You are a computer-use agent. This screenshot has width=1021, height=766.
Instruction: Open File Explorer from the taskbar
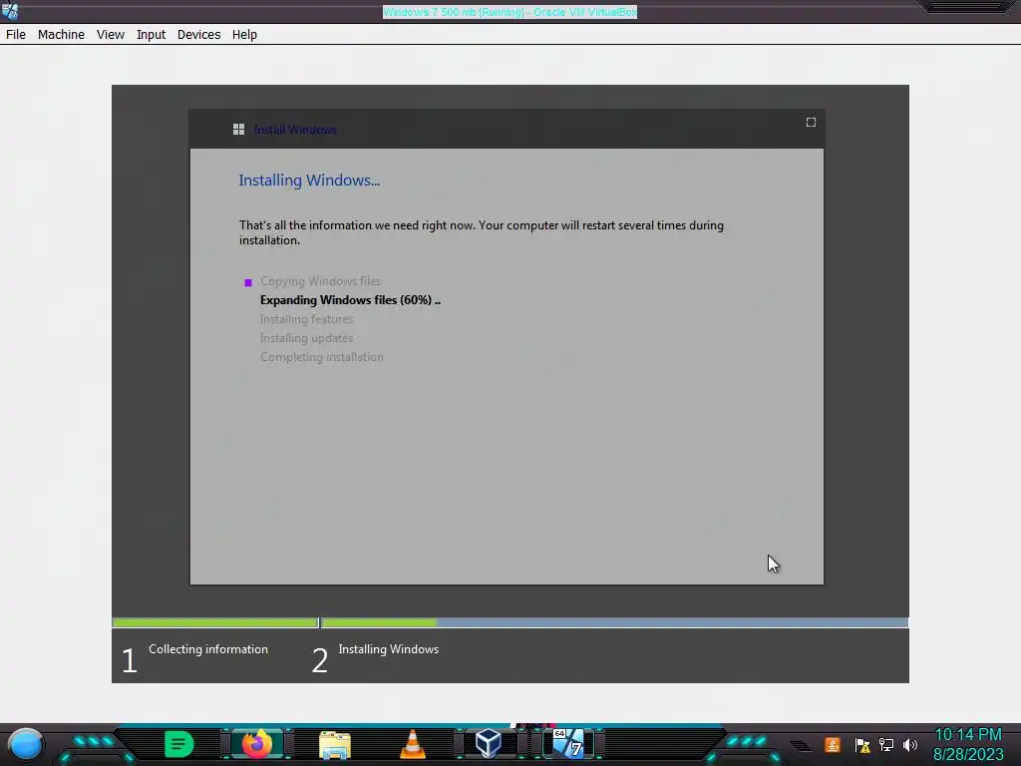pyautogui.click(x=335, y=744)
